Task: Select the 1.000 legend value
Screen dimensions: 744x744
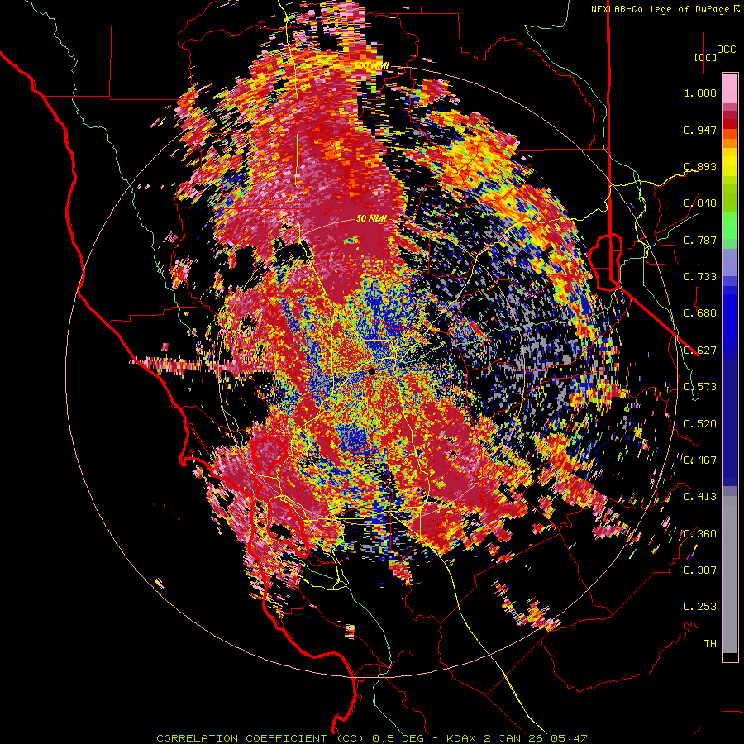Action: click(700, 93)
